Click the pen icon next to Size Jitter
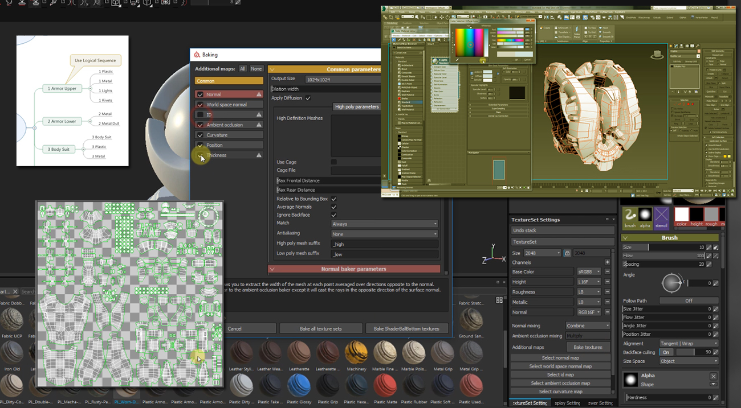 (x=715, y=309)
